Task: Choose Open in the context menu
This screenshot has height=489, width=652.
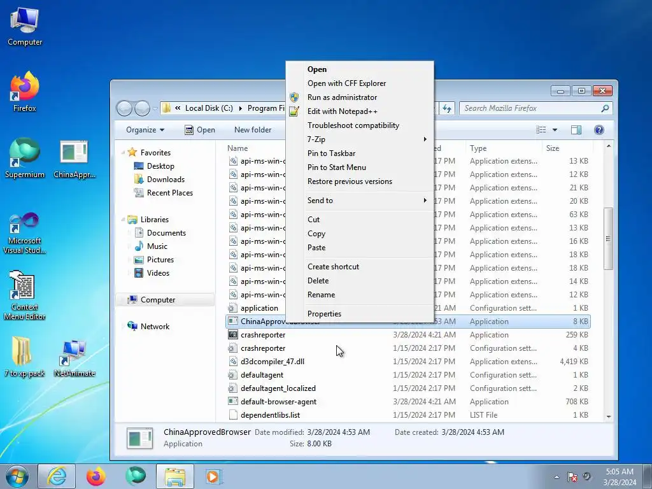Action: (360, 69)
